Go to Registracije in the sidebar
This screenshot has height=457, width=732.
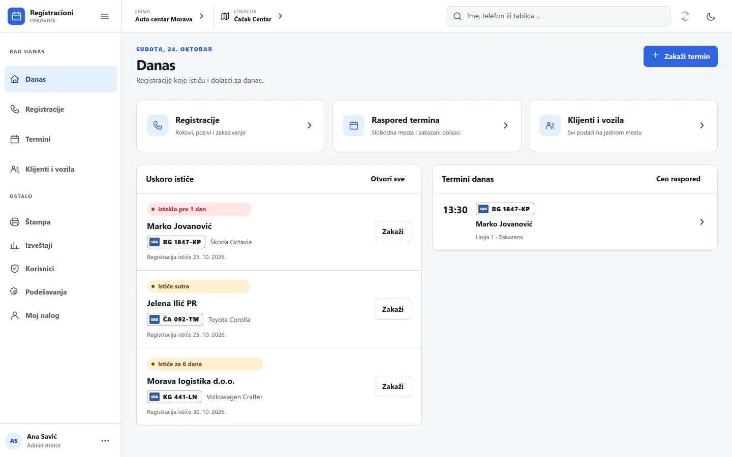pyautogui.click(x=60, y=109)
